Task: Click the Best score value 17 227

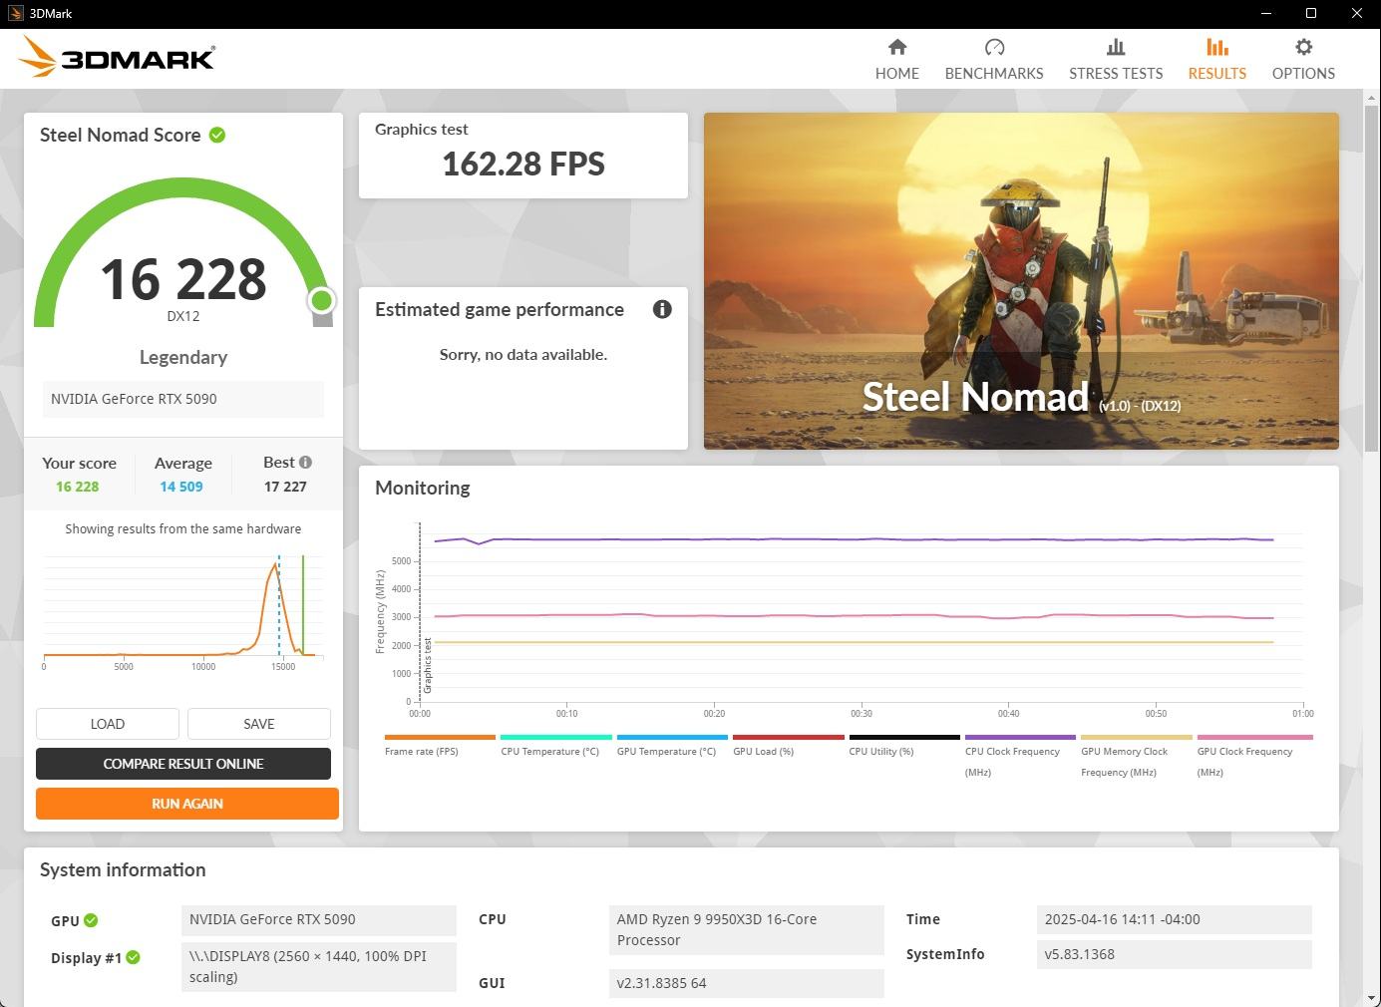Action: (285, 487)
